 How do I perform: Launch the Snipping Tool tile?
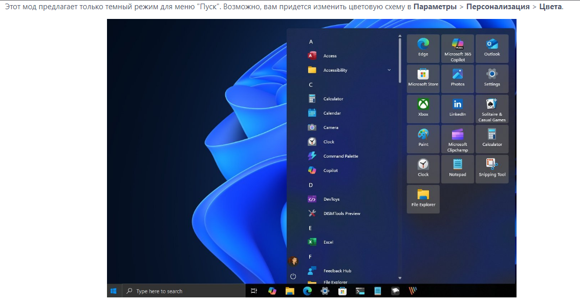click(x=492, y=168)
